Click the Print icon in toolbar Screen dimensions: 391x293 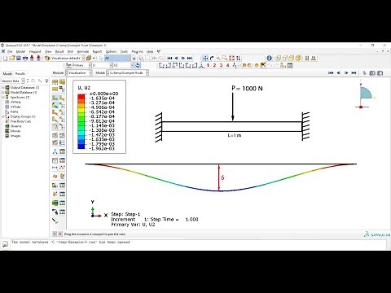pyautogui.click(x=25, y=58)
